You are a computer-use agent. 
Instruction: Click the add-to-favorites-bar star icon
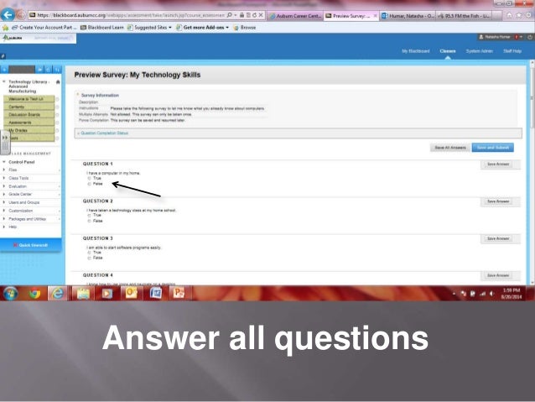5,28
